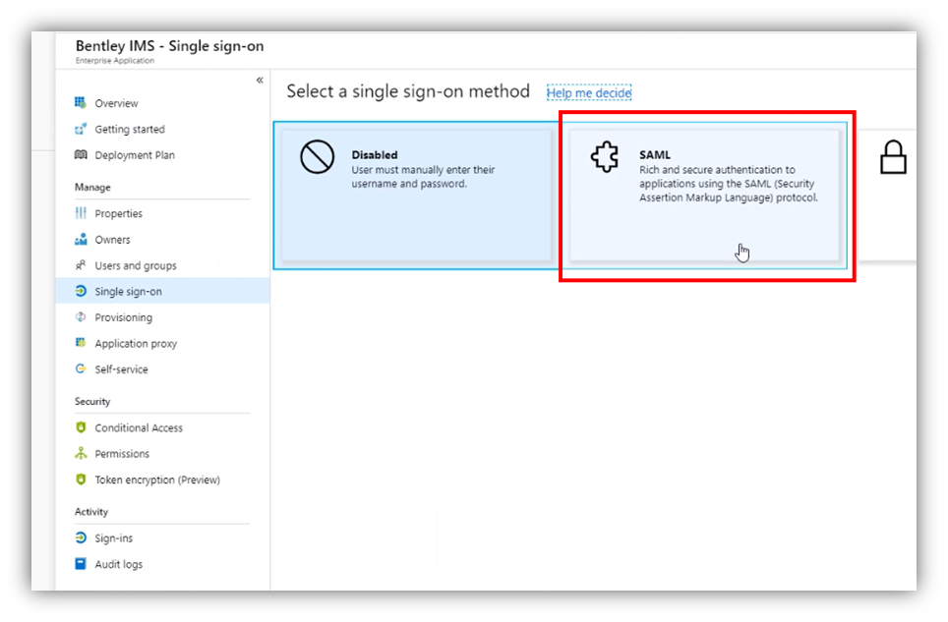Click the Disabled prohibition circle icon
The width and height of the screenshot is (948, 622).
pos(317,157)
